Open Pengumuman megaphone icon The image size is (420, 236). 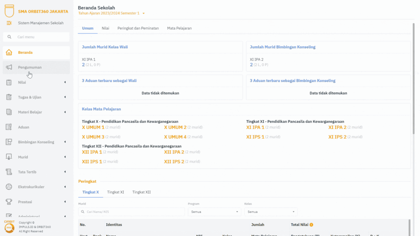(9, 67)
